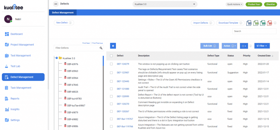Open Test Lab from sidebar
Viewport: 280px width, 130px height.
click(15, 66)
